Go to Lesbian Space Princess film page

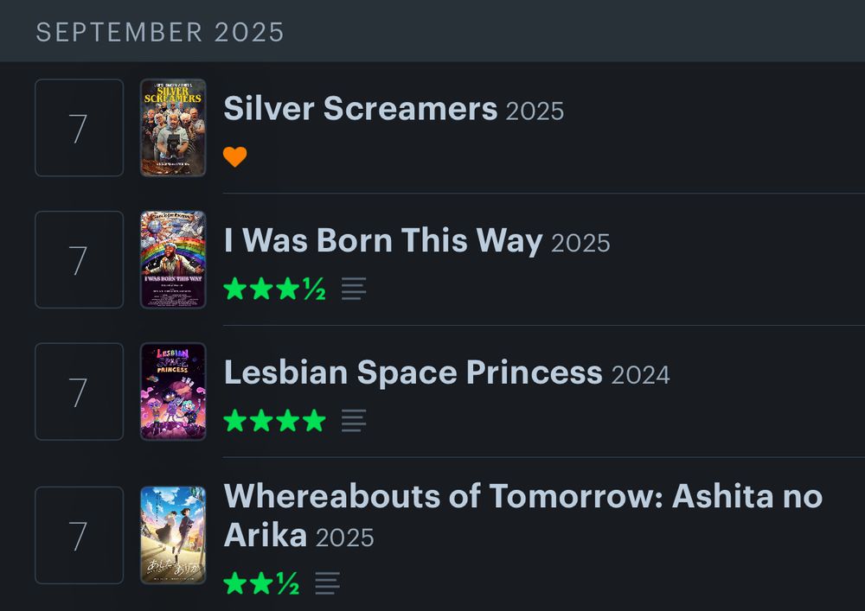413,372
